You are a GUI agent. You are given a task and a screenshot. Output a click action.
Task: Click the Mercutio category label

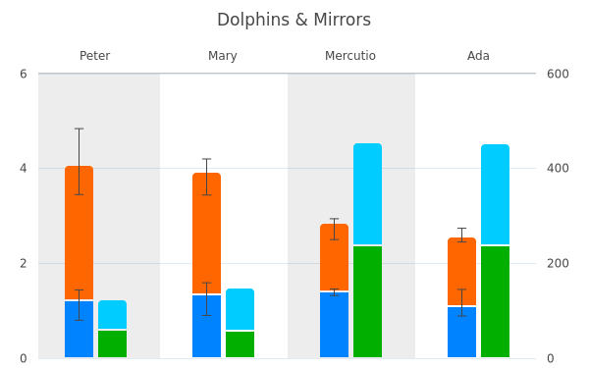(x=350, y=56)
